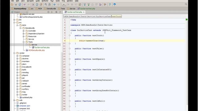Viewport: 198px width, 111px height.
Task: Toggle code fold for testArrayContains function
Action: [70, 80]
